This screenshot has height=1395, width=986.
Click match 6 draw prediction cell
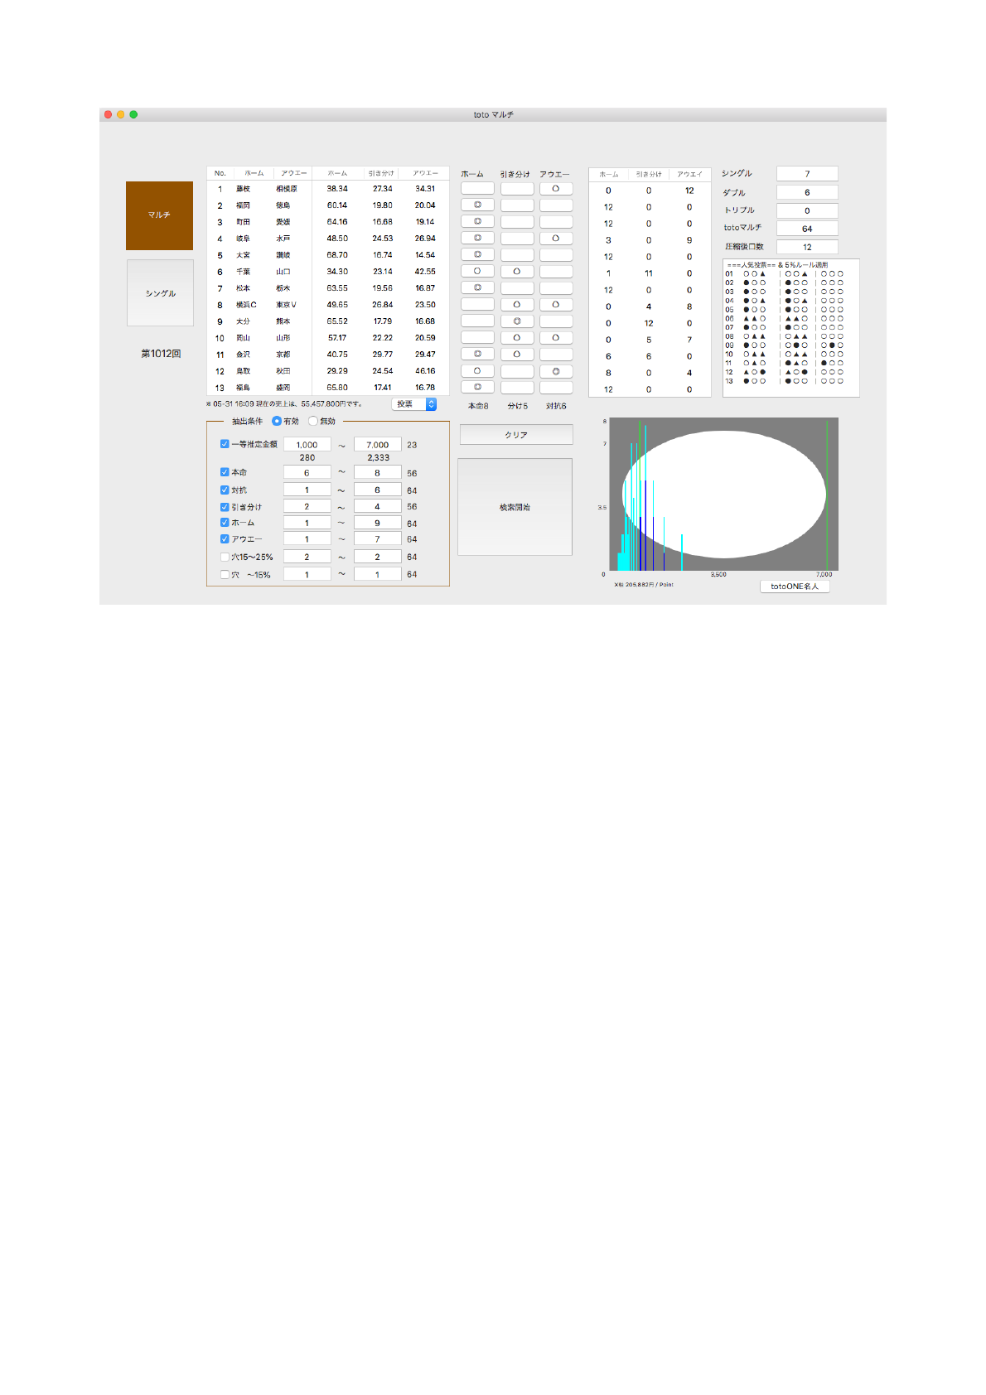(x=517, y=272)
